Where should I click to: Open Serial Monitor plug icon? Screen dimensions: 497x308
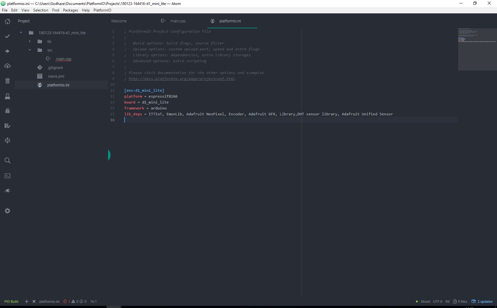7,191
